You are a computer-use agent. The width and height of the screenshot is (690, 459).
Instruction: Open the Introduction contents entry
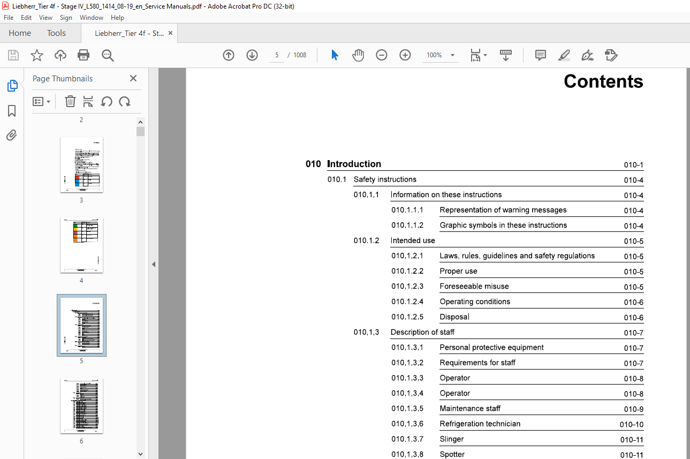click(354, 164)
